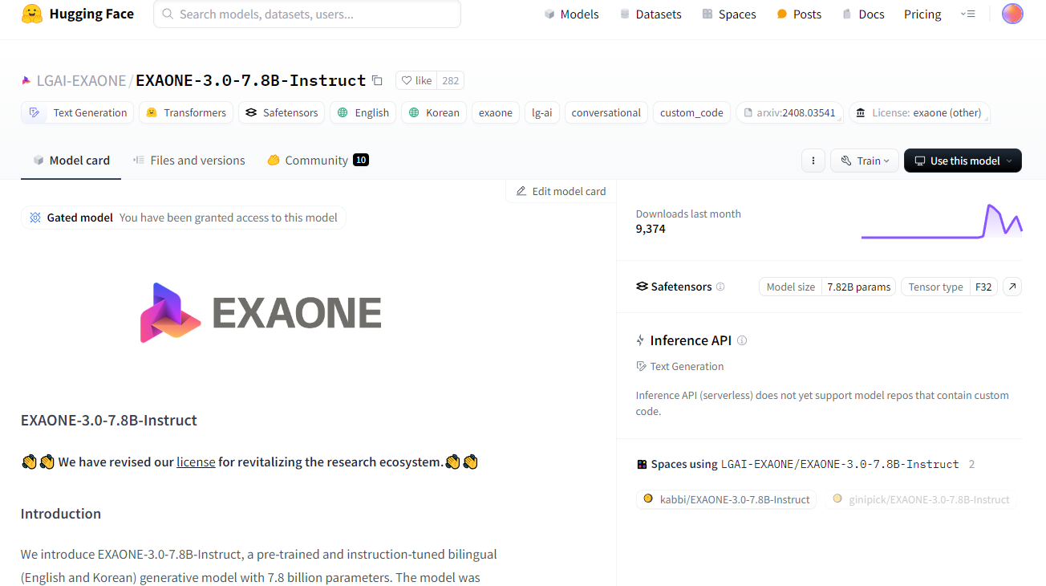Click the search magnifier icon

click(x=168, y=14)
